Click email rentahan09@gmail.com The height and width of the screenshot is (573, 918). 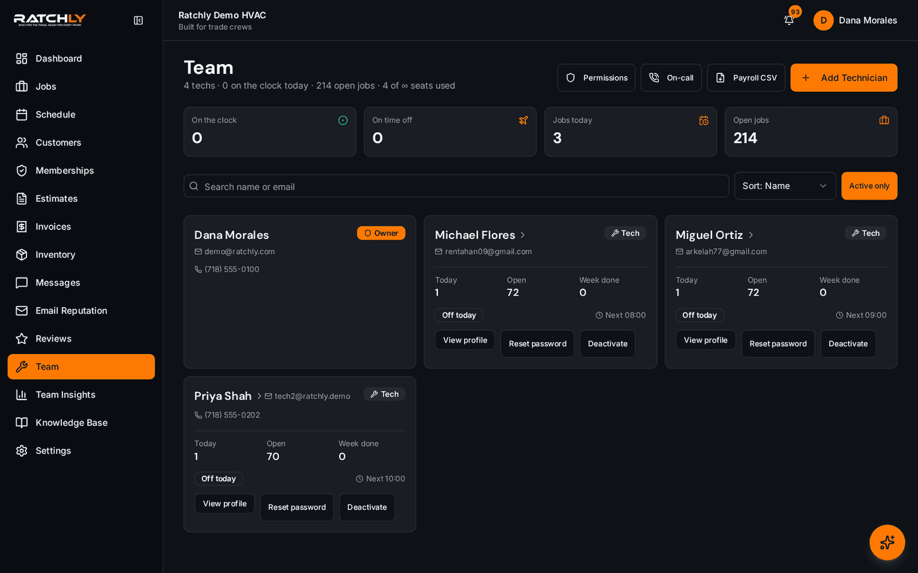tap(488, 252)
